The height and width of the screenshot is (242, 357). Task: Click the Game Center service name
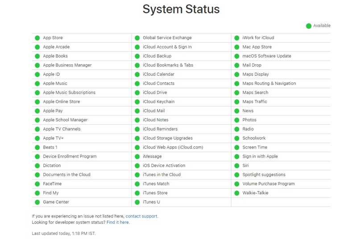tap(56, 202)
